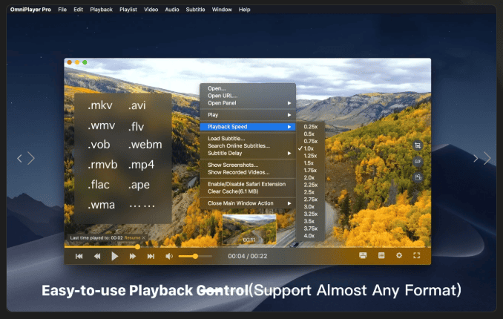Open the Playback menu
The width and height of the screenshot is (503, 319).
tap(101, 10)
